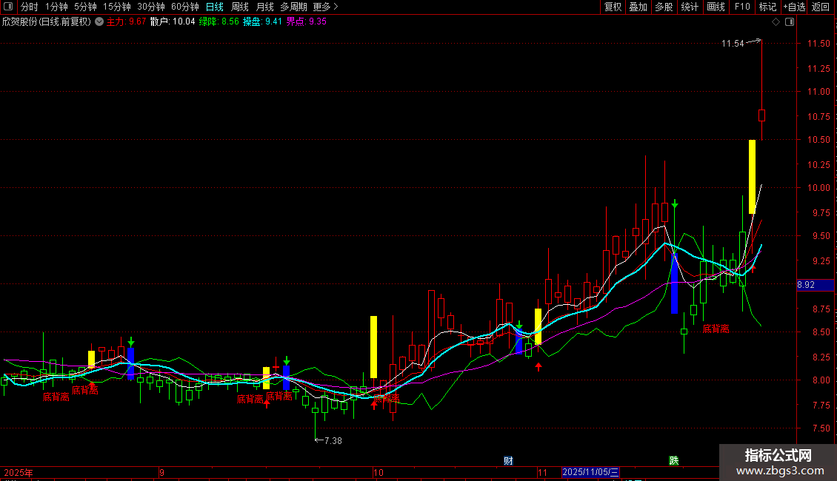Image resolution: width=837 pixels, height=481 pixels.
Task: Open the indicator dropdown beside 欣贺股份 title
Action: click(99, 22)
